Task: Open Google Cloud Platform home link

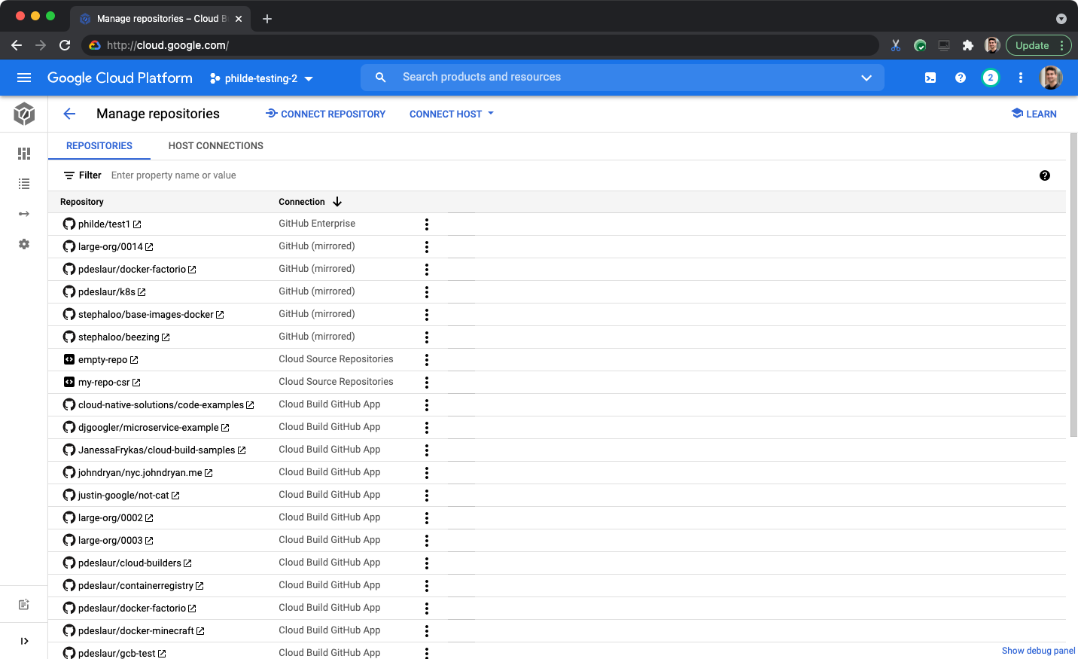Action: pos(120,78)
